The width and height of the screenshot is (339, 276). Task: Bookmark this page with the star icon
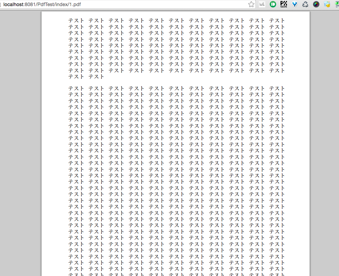tap(251, 4)
